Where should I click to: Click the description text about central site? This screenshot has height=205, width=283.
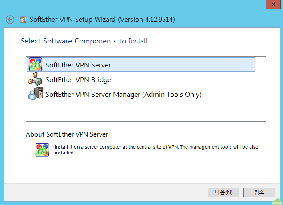(156, 150)
